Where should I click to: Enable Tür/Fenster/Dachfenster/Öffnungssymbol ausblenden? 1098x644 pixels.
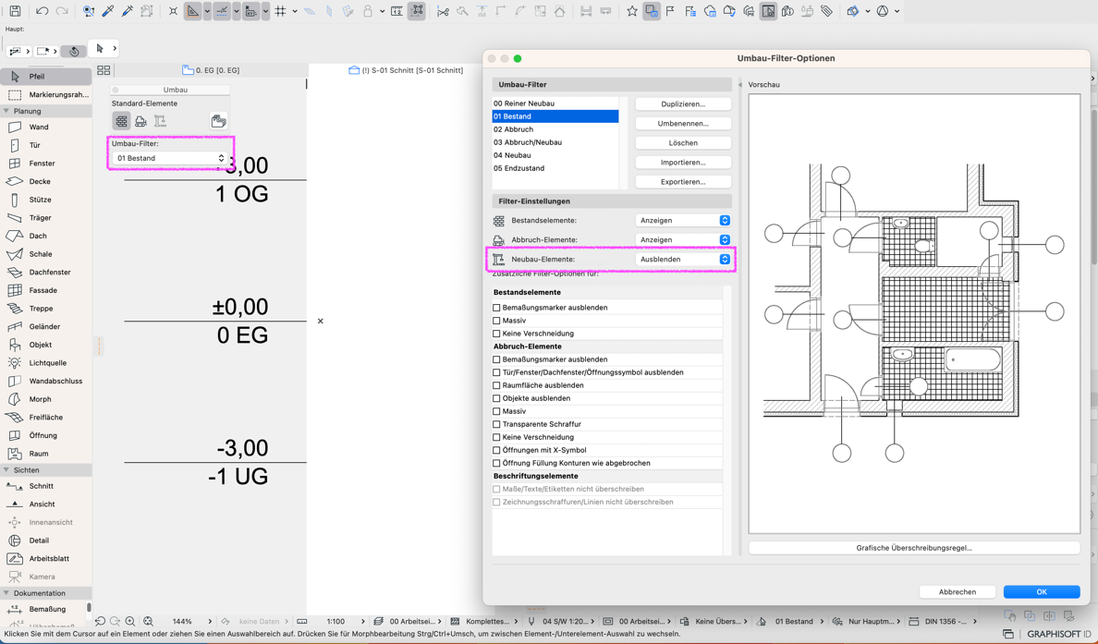[x=496, y=372]
